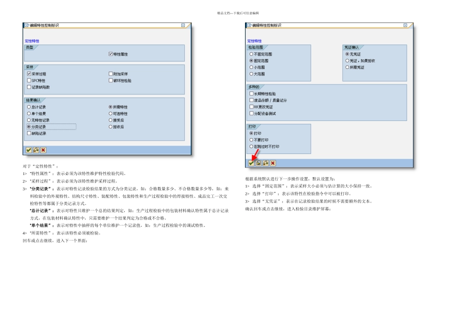Click the line starting 对于“定性特性”
Image resolution: width=476 pixels, height=336 pixels.
41,166
